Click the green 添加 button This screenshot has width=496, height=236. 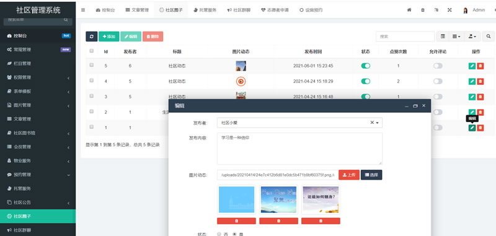(109, 37)
